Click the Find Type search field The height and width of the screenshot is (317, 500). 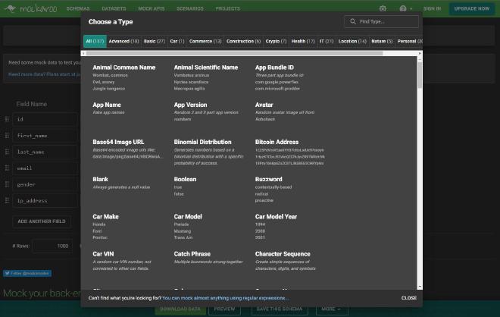click(381, 21)
